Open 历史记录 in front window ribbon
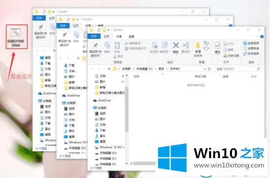 point(231,55)
